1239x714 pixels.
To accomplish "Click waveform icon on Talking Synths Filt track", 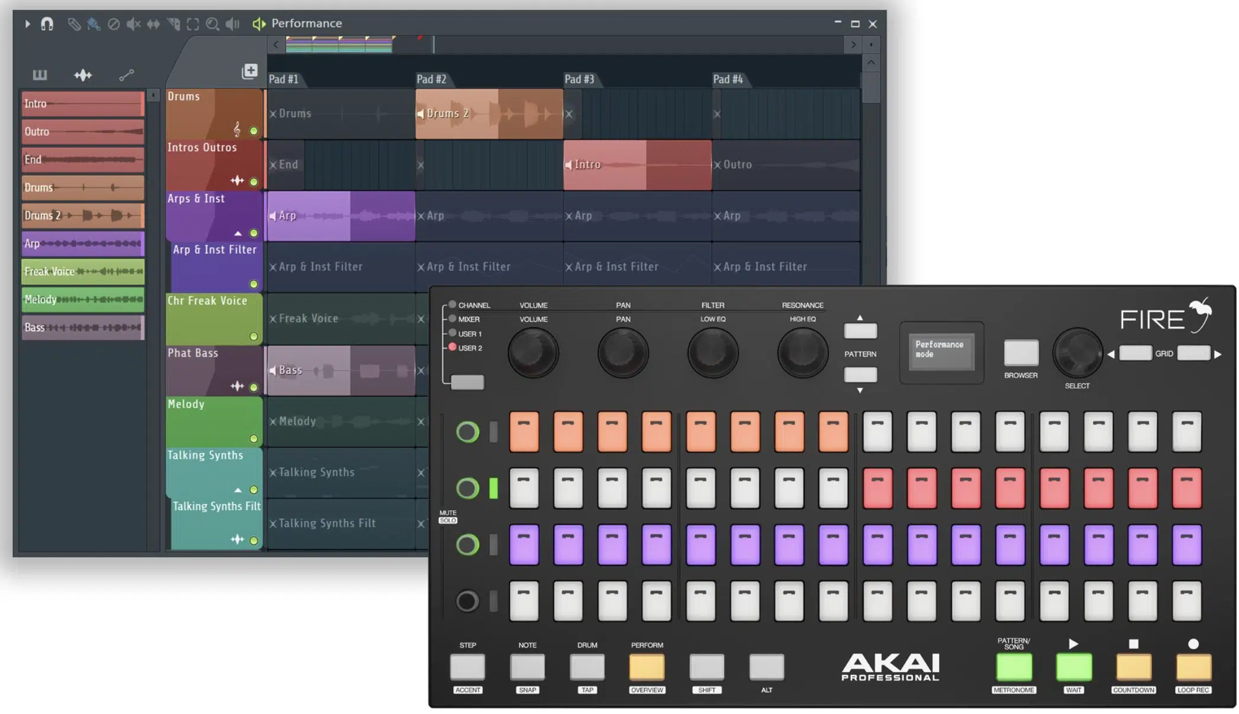I will tap(237, 539).
